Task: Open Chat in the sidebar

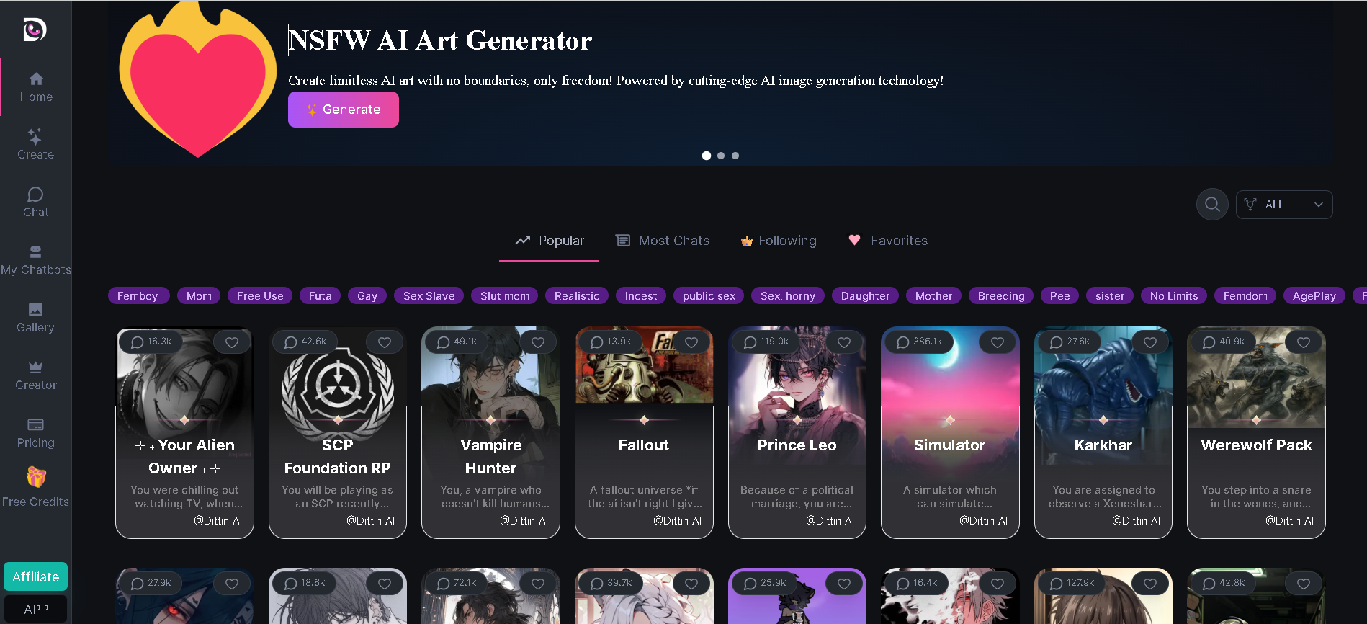Action: pos(35,202)
